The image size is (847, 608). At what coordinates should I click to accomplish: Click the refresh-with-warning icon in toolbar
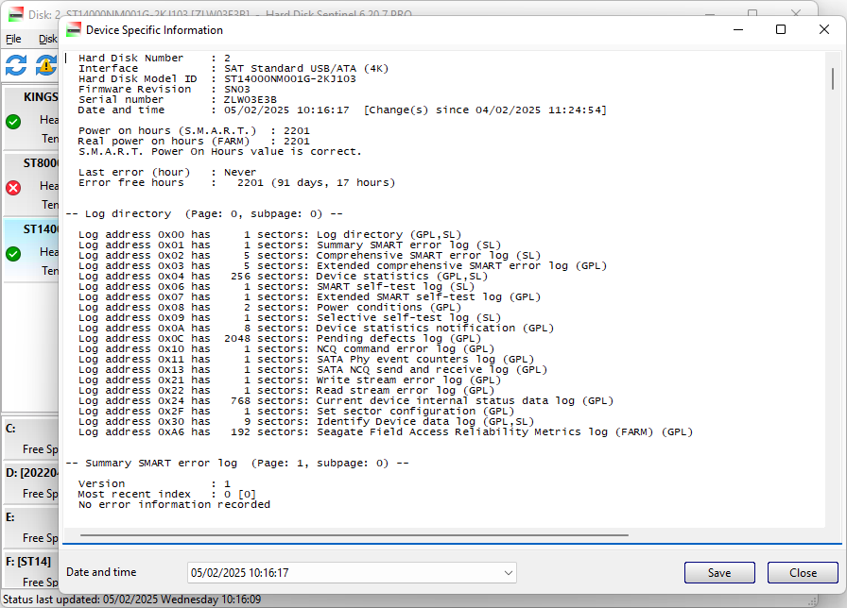coord(46,65)
